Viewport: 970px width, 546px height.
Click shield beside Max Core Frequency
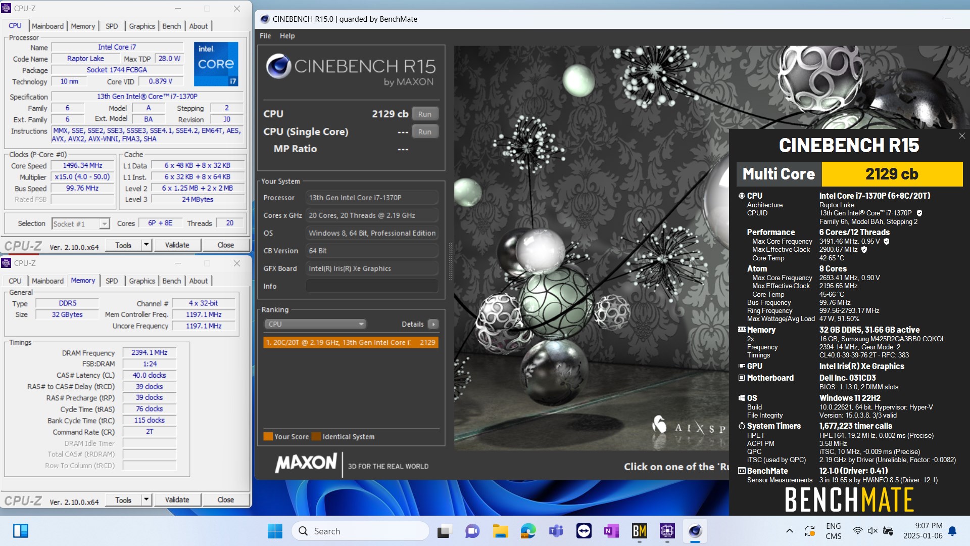click(x=887, y=242)
